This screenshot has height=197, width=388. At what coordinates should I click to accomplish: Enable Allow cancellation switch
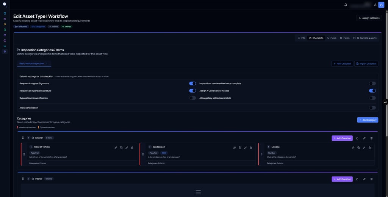pyautogui.click(x=372, y=108)
